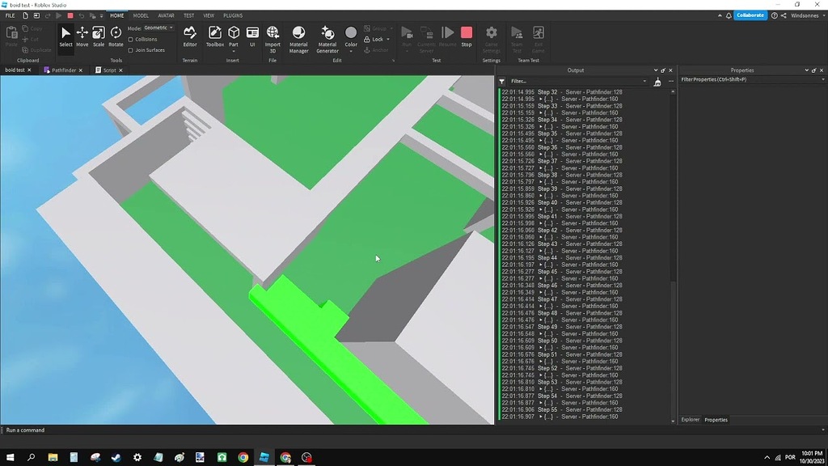Activate the Move tool
This screenshot has width=828, height=466.
click(x=82, y=36)
